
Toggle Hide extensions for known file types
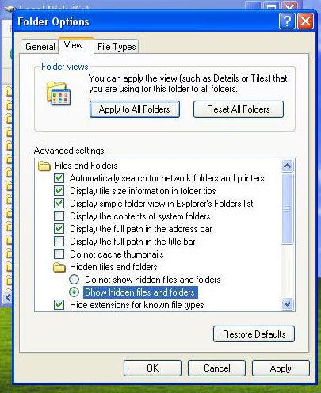pyautogui.click(x=59, y=305)
